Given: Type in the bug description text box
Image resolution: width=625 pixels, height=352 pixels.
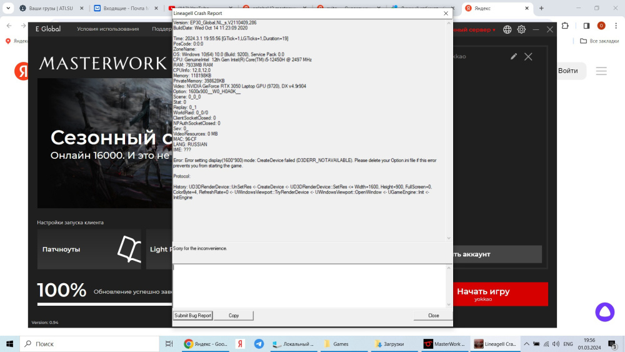Looking at the screenshot, I should [309, 285].
